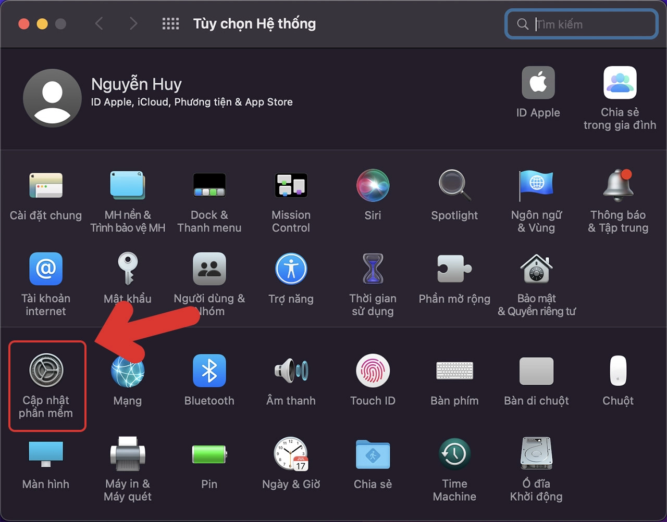Go back with the left chevron
The width and height of the screenshot is (667, 522).
[99, 24]
